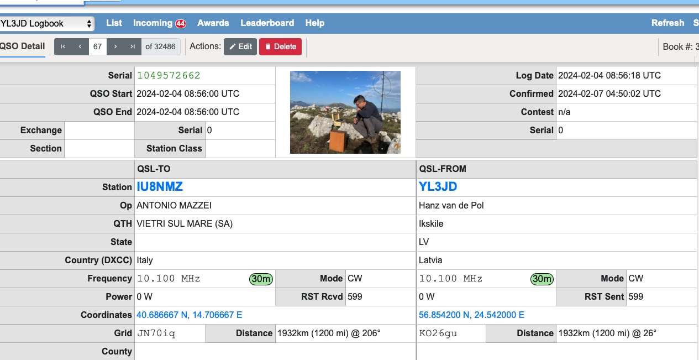Open the YL3JD Logbook dropdown
This screenshot has height=360, width=699.
click(x=47, y=23)
